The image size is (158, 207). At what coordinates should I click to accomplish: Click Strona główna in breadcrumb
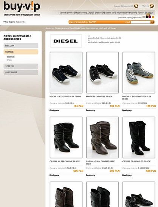click(61, 28)
